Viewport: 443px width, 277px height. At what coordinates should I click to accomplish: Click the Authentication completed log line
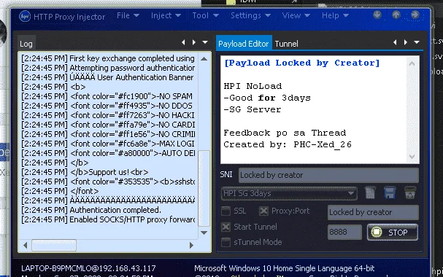point(91,210)
